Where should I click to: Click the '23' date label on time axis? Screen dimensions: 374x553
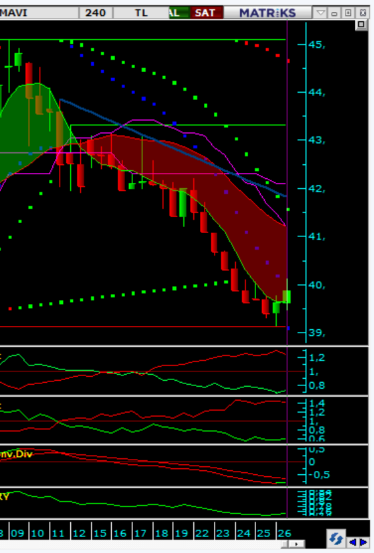tap(223, 533)
